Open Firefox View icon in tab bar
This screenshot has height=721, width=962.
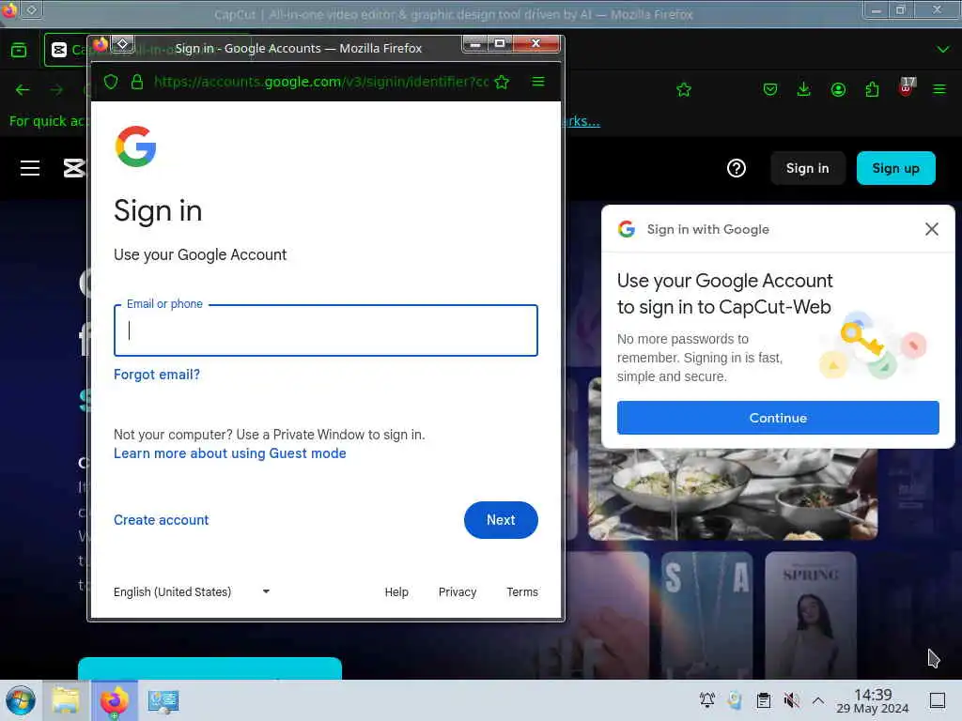[19, 50]
